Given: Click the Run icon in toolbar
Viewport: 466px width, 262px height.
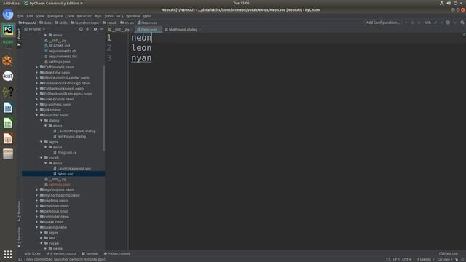Looking at the screenshot, I should tap(406, 23).
